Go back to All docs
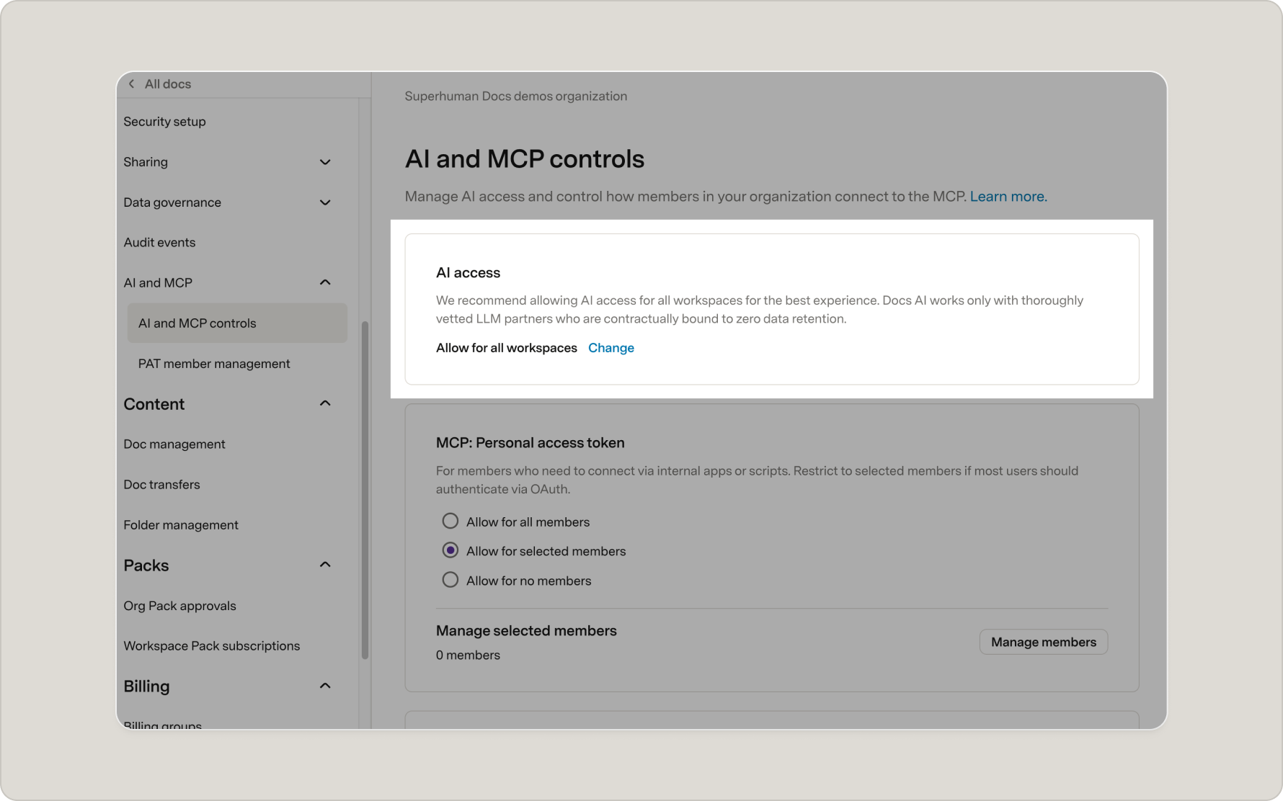Screen dimensions: 1283x801 pyautogui.click(x=167, y=84)
